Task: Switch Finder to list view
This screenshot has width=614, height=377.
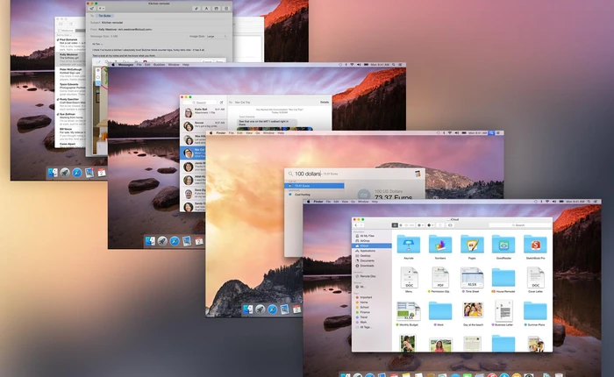Action: [401, 225]
